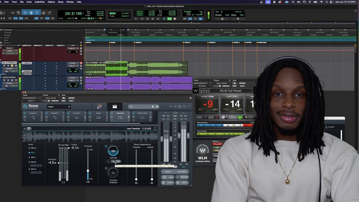Viewport: 359px width, 202px height.
Task: Click the Gain Match button
Action: [182, 171]
